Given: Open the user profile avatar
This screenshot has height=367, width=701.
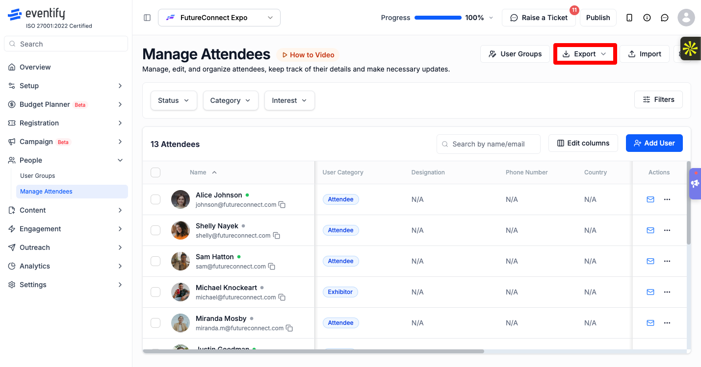Looking at the screenshot, I should click(686, 18).
